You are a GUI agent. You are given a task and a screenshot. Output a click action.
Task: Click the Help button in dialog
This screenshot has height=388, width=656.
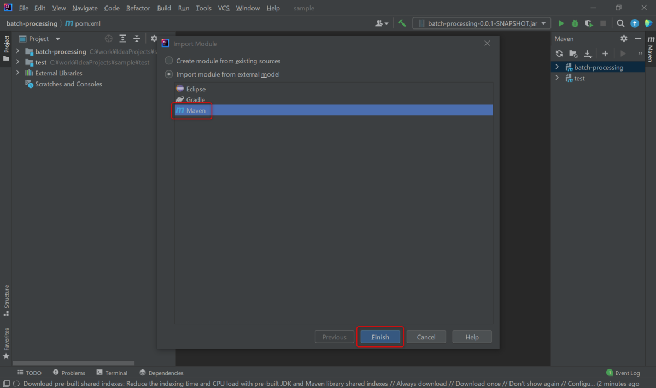472,337
